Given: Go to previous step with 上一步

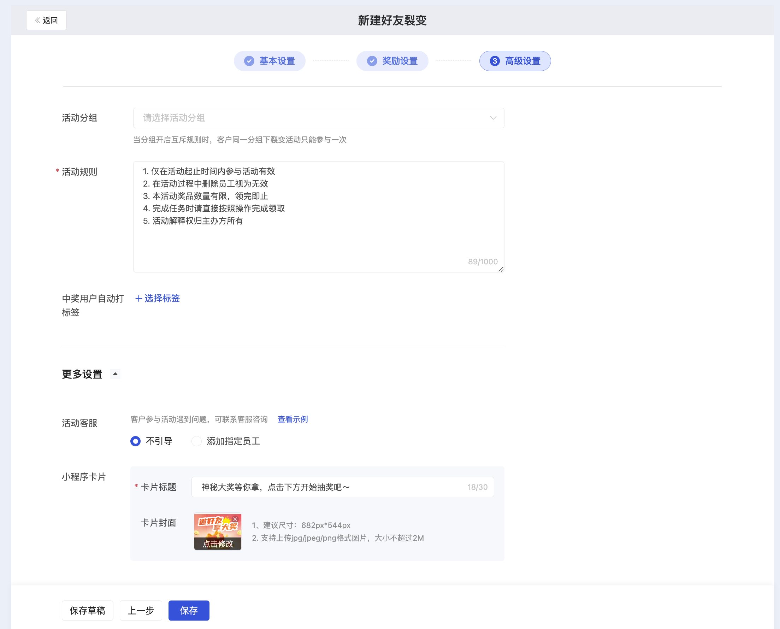Looking at the screenshot, I should tap(141, 611).
